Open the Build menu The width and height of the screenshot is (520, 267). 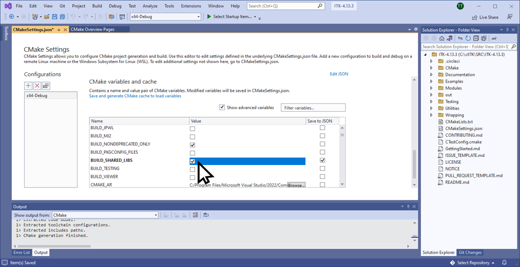97,6
